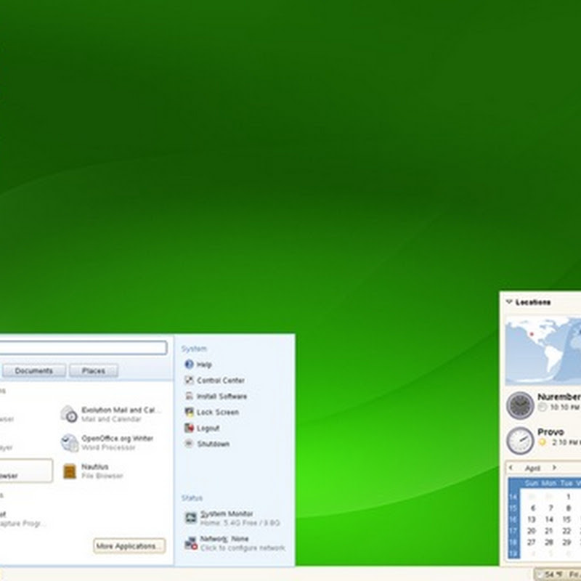
Task: Click the search field in main menu
Action: [83, 349]
